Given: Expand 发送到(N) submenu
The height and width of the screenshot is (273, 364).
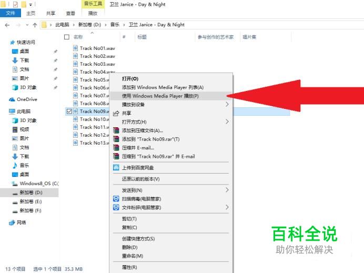Looking at the screenshot, I should coord(171,190).
